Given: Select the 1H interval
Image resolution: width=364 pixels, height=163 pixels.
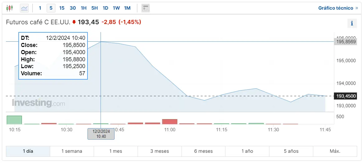Looking at the screenshot, I should (83, 8).
